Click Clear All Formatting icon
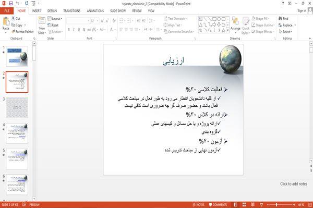Viewport: 313px width, 208px height. point(114,21)
